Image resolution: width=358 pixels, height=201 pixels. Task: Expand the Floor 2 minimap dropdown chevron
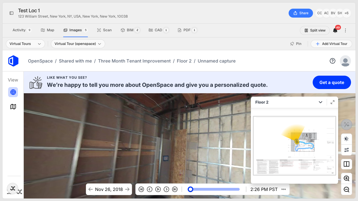click(321, 102)
